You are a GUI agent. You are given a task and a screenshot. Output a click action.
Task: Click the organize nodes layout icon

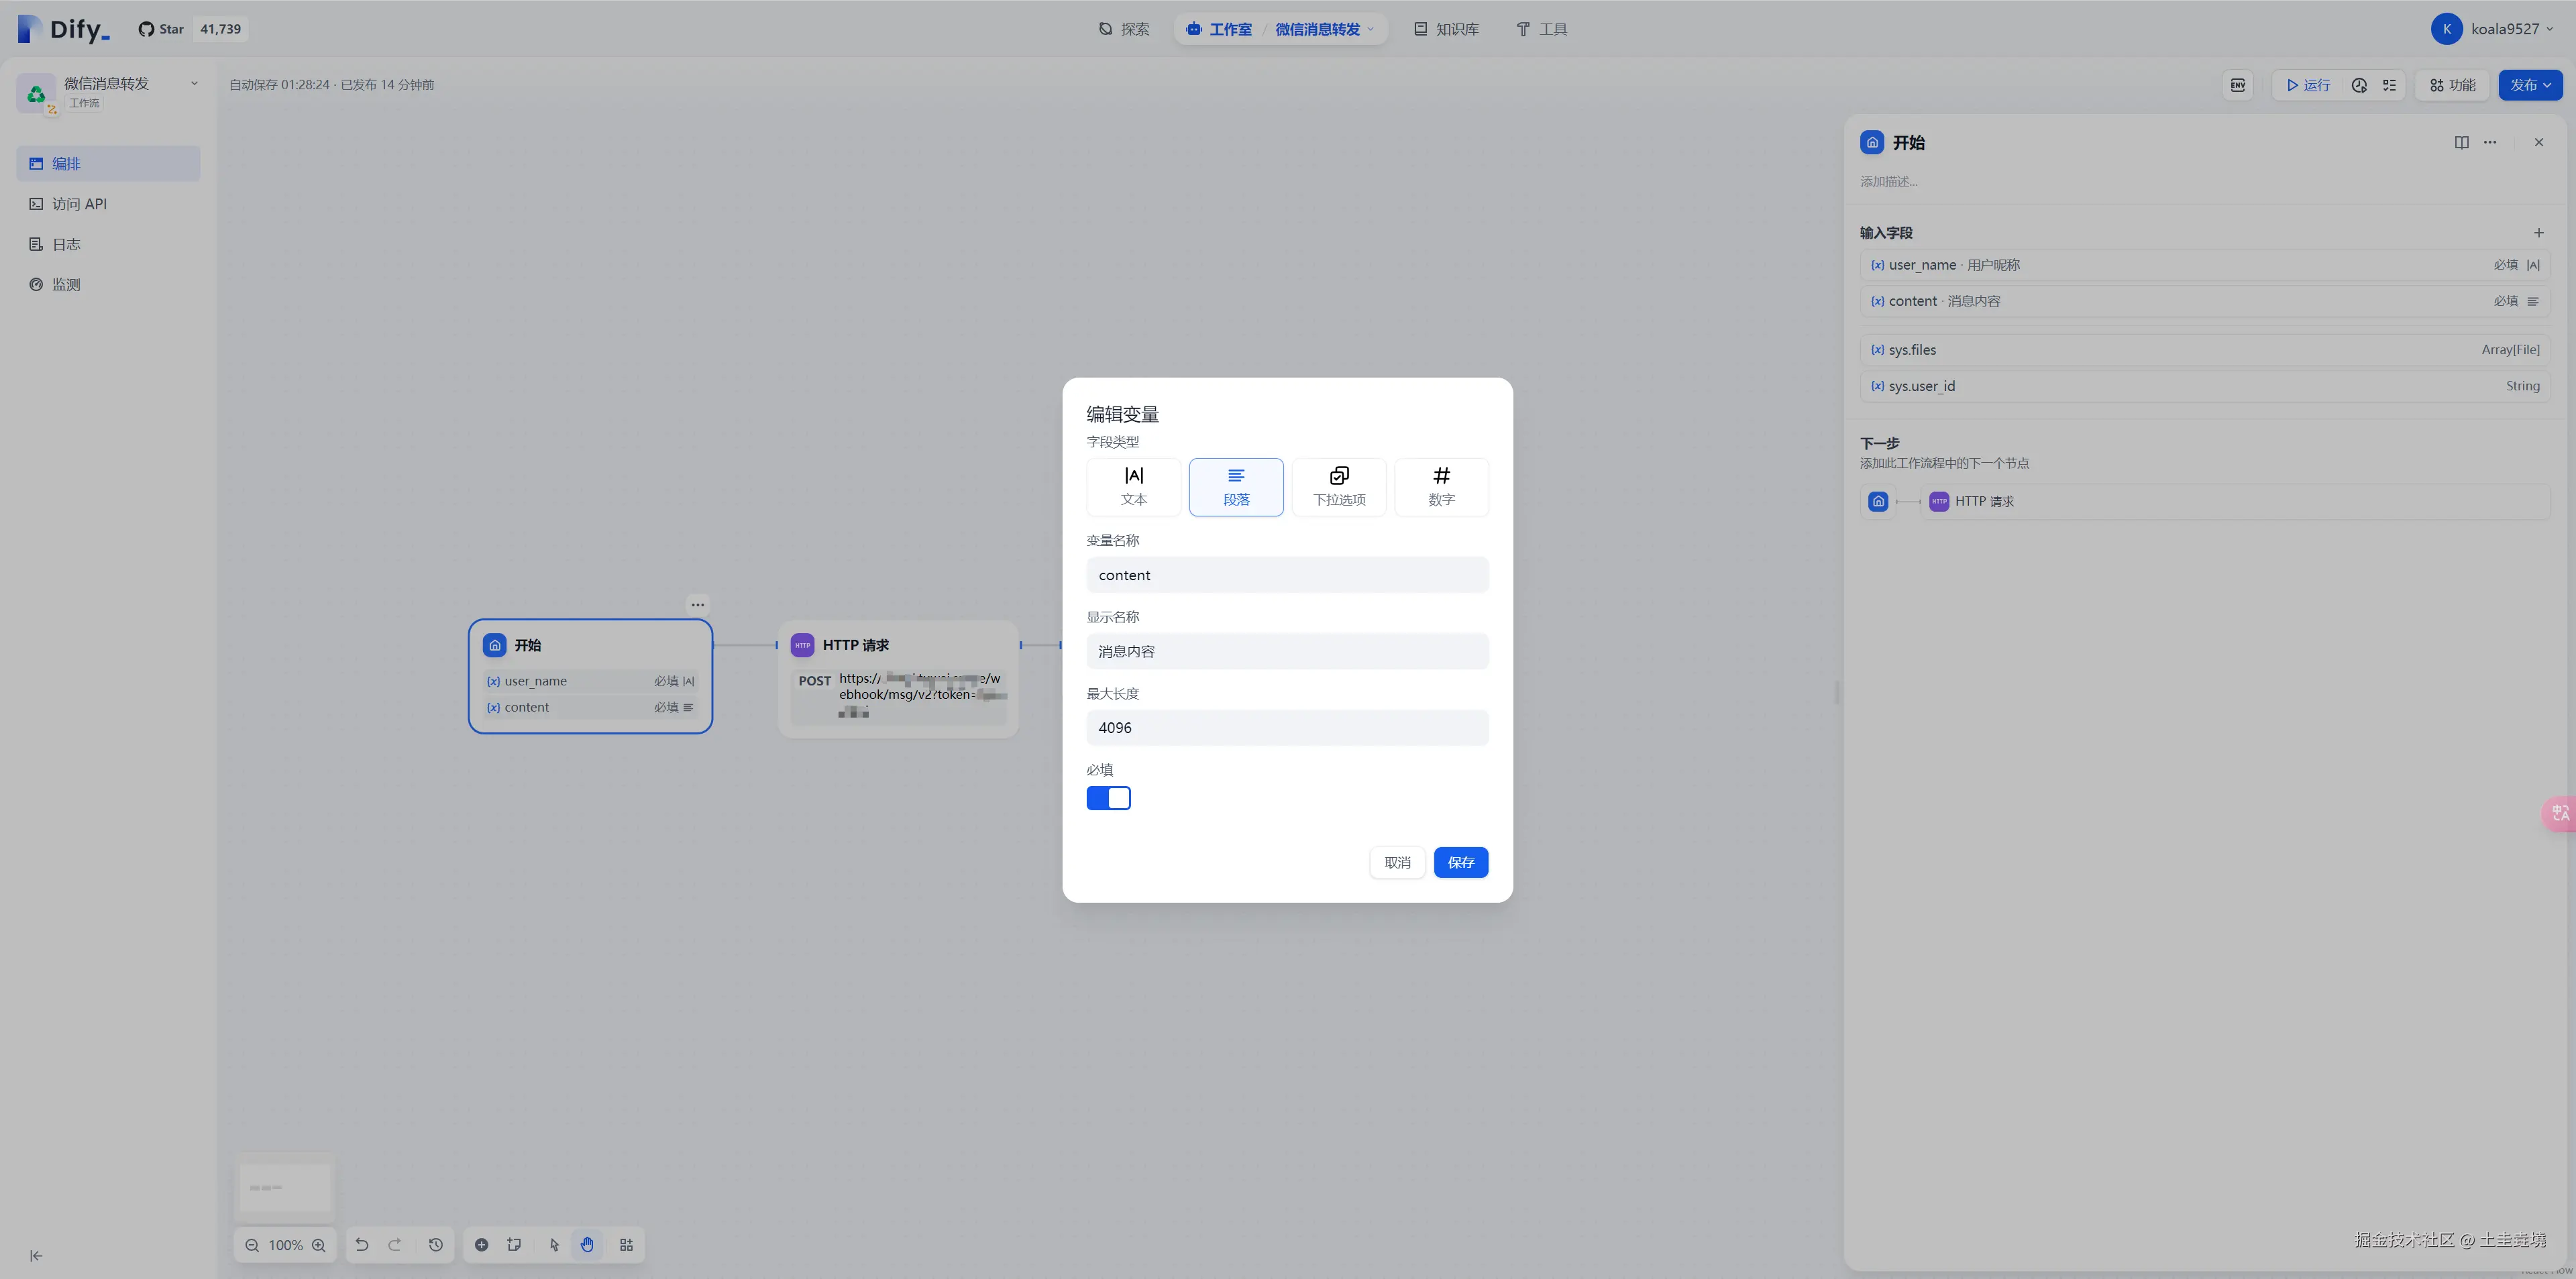[x=626, y=1245]
